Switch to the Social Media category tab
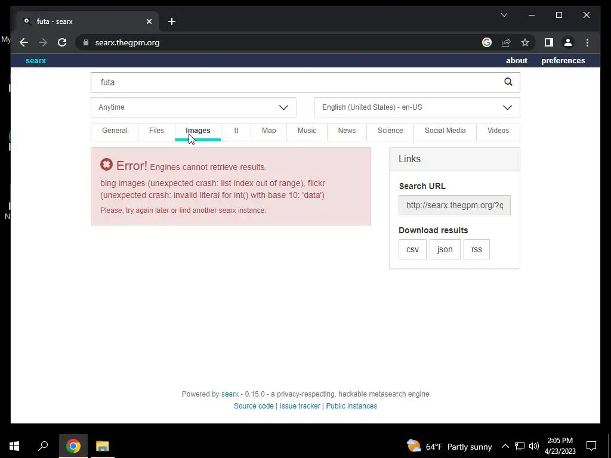Image resolution: width=611 pixels, height=458 pixels. click(445, 131)
